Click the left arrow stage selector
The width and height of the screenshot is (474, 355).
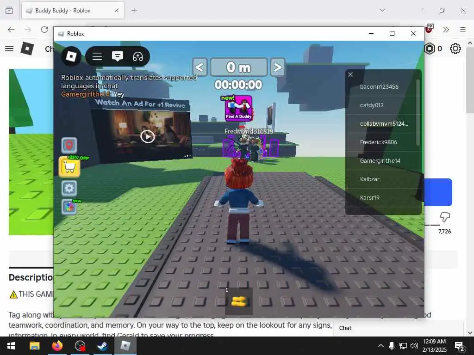pos(200,67)
